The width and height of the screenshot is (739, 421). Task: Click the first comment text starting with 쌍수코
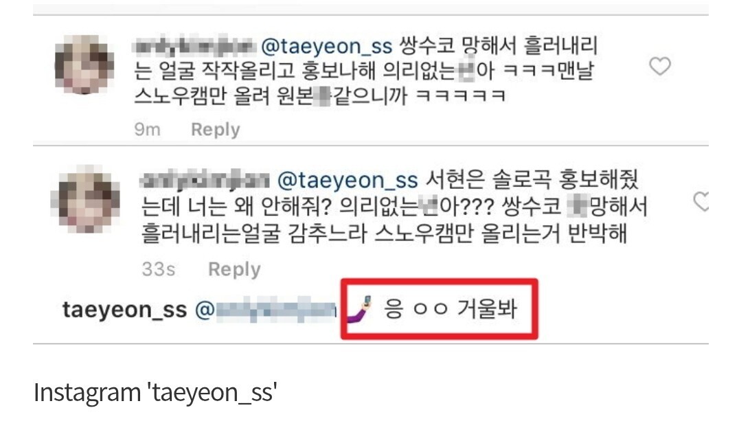point(366,71)
